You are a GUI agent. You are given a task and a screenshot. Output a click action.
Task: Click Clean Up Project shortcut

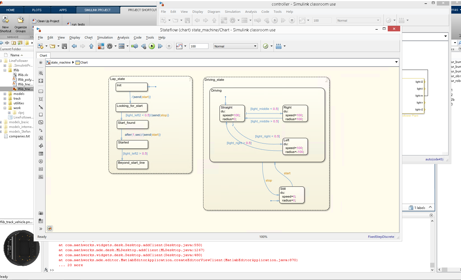click(46, 21)
